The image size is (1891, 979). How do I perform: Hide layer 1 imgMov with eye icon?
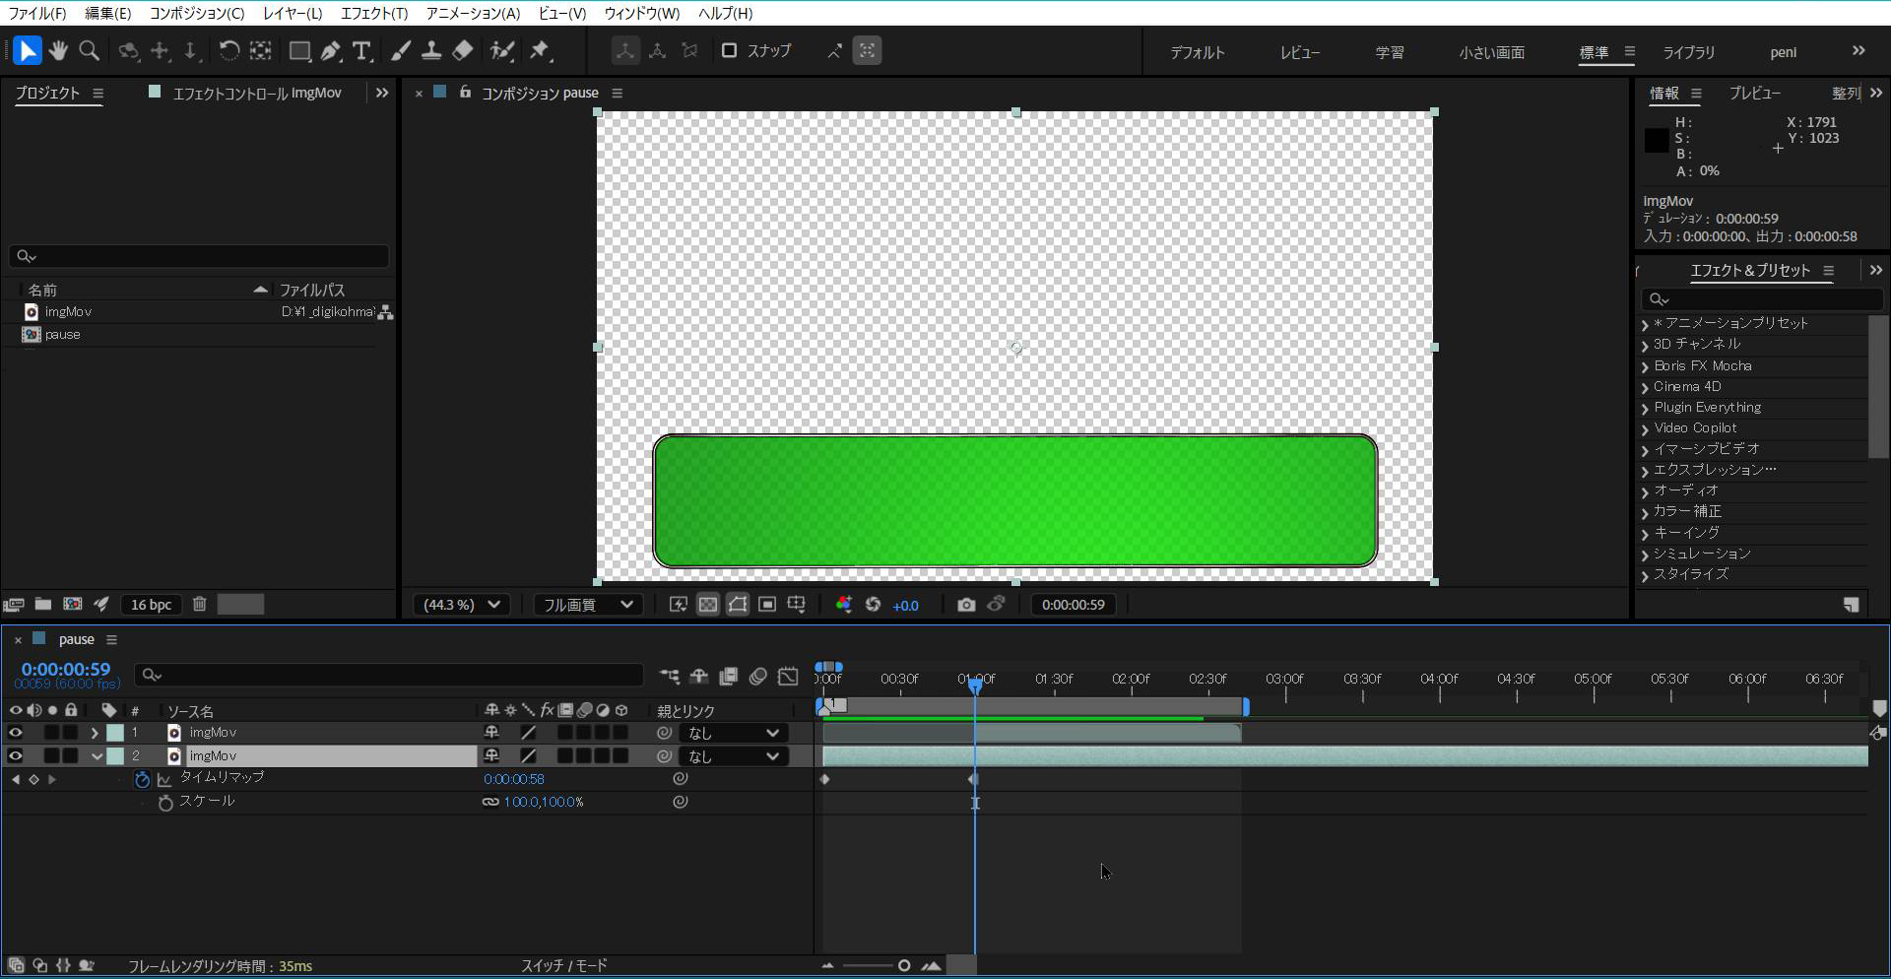(15, 733)
